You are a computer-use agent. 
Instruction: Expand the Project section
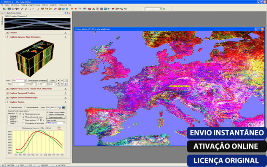click(x=7, y=33)
